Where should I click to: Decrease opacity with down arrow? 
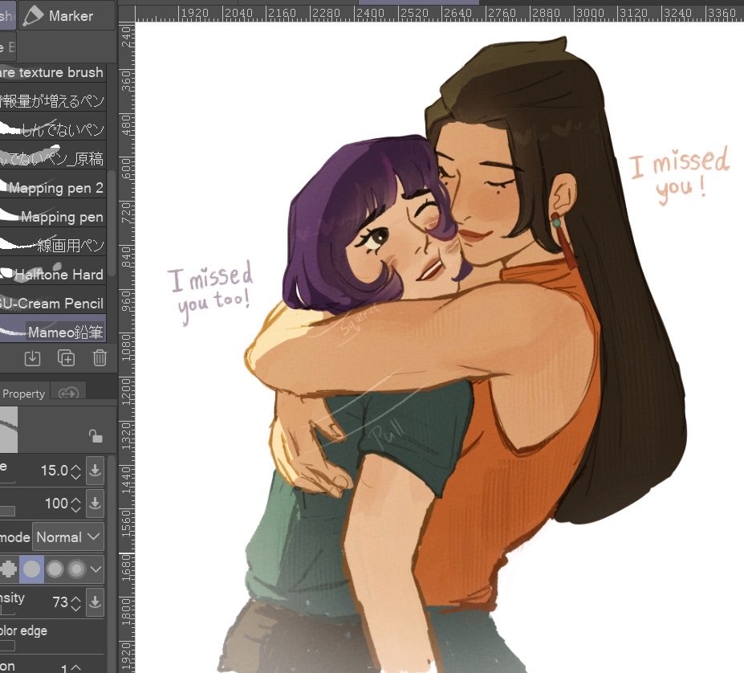tap(76, 508)
